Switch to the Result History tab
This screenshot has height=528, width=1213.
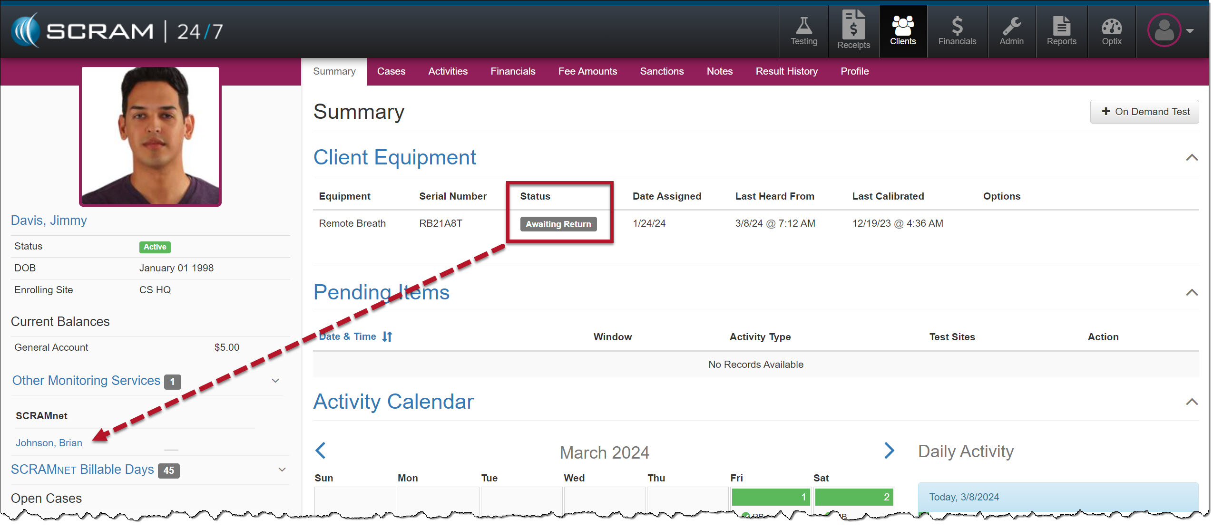pos(786,71)
